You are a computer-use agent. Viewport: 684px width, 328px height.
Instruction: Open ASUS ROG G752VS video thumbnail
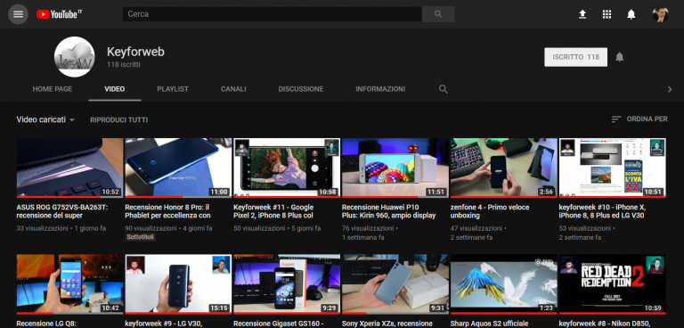tap(69, 168)
